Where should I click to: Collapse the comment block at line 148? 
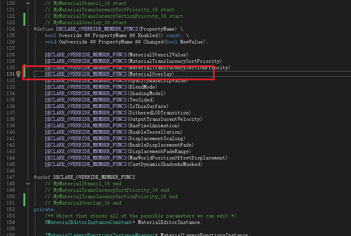pyautogui.click(x=28, y=184)
